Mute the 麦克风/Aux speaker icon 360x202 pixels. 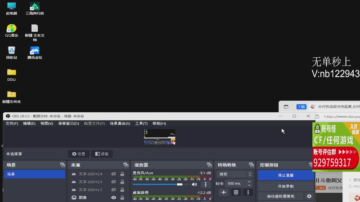tap(194, 184)
